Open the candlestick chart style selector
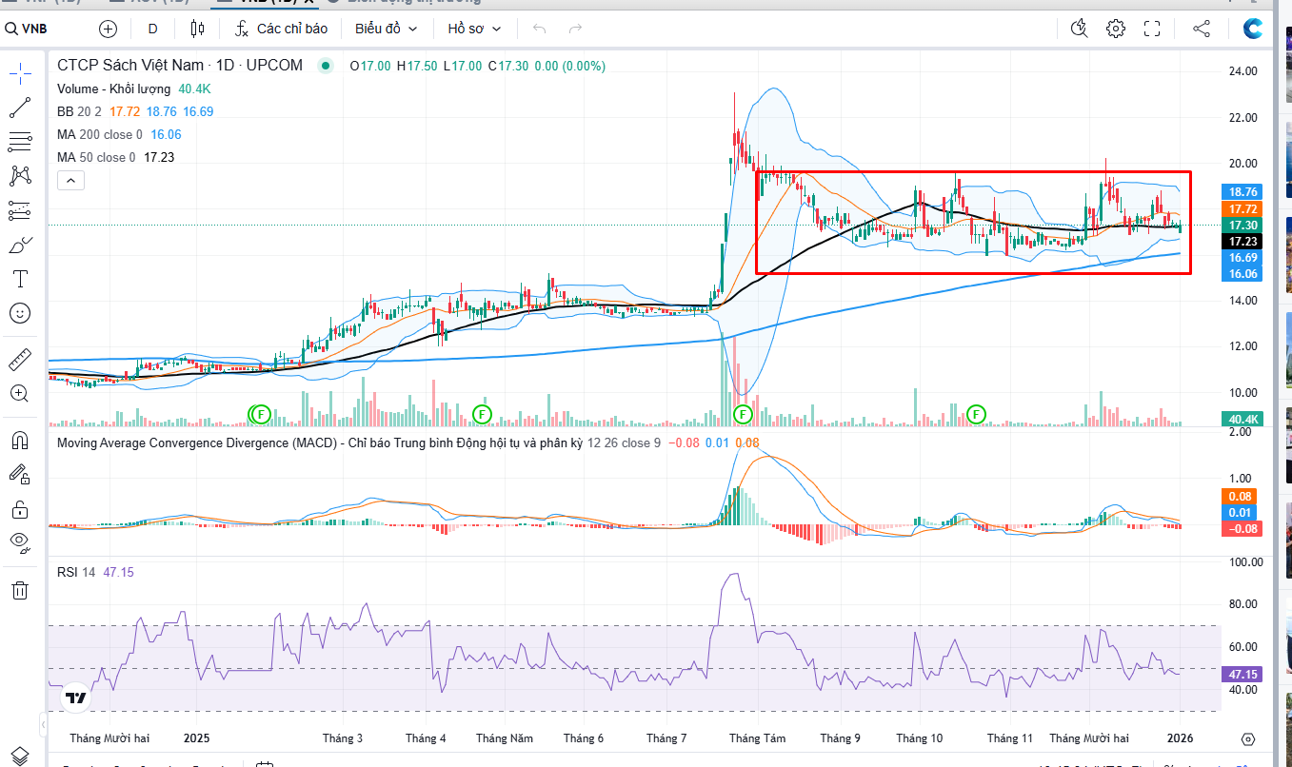Image resolution: width=1292 pixels, height=767 pixels. [197, 29]
